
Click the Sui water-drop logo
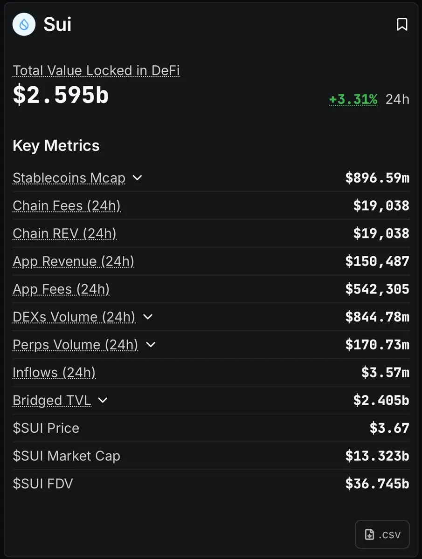pyautogui.click(x=24, y=24)
